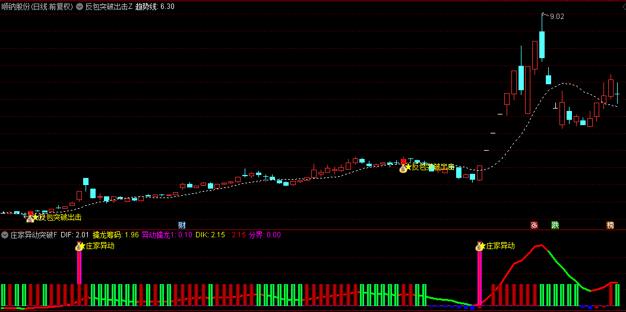Click the DIF: 2.01 value
The image size is (626, 312).
(75, 235)
